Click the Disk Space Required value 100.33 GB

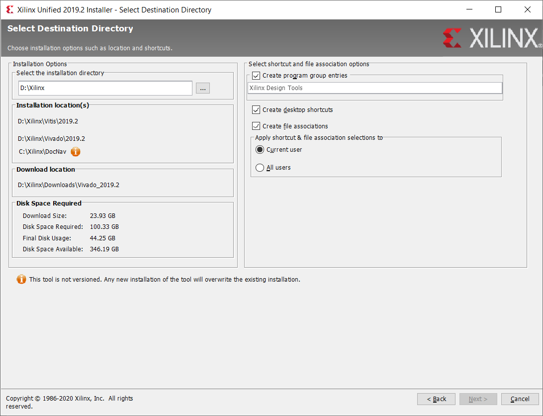pyautogui.click(x=104, y=227)
